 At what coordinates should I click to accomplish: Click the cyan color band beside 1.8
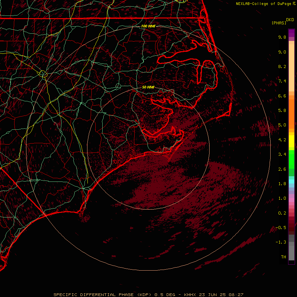click(x=291, y=181)
